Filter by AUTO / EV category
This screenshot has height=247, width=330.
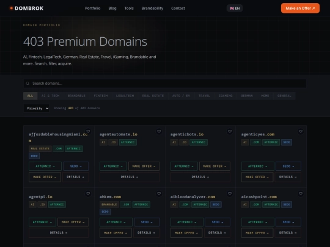coord(182,96)
